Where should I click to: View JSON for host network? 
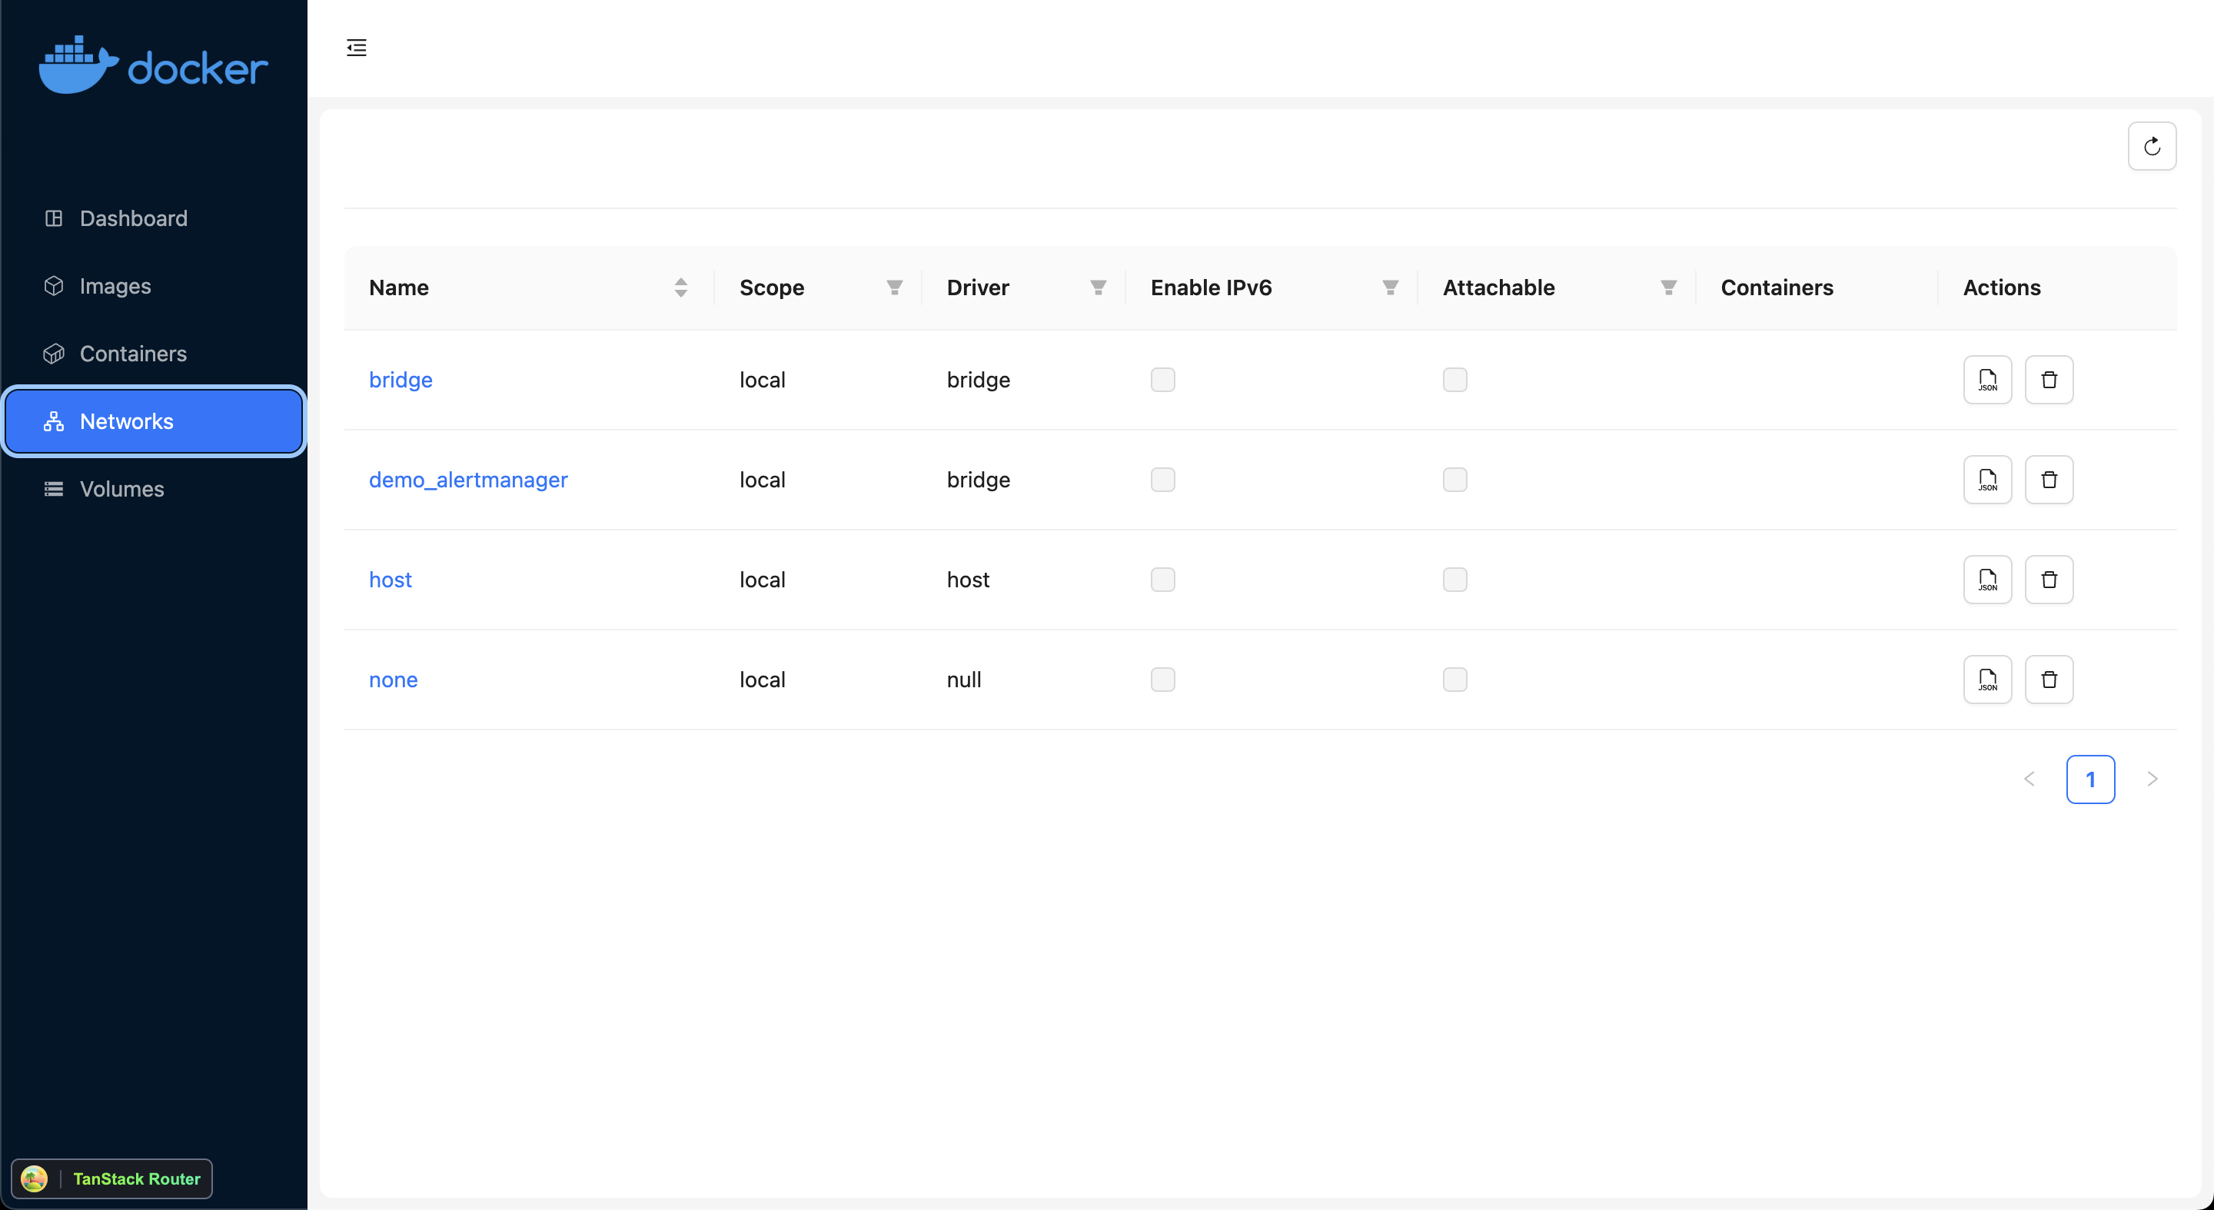(1987, 580)
